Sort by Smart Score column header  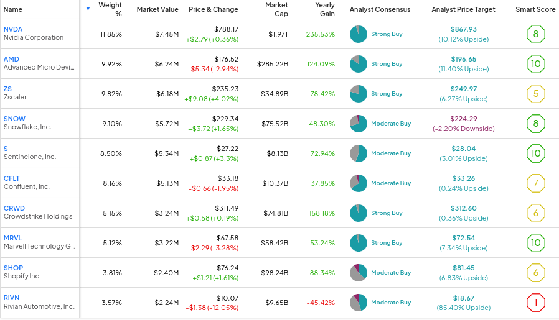coord(535,9)
